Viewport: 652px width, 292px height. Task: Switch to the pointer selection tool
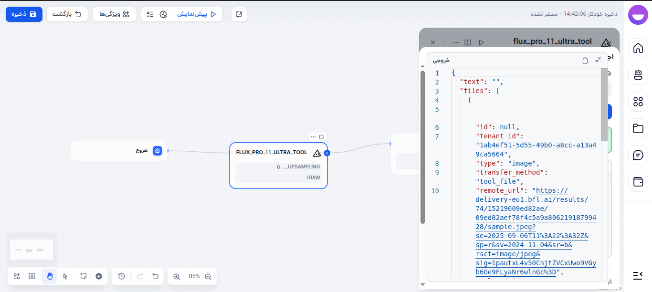pos(66,276)
